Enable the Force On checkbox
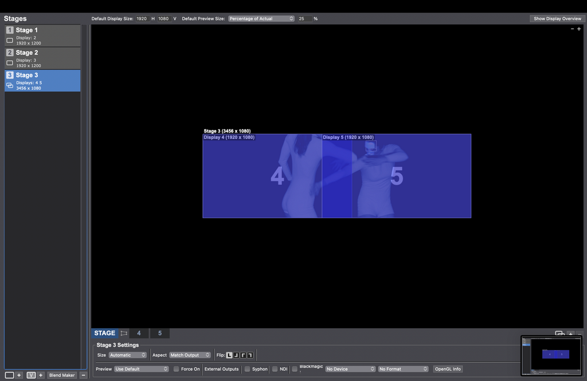The height and width of the screenshot is (381, 587). 177,369
